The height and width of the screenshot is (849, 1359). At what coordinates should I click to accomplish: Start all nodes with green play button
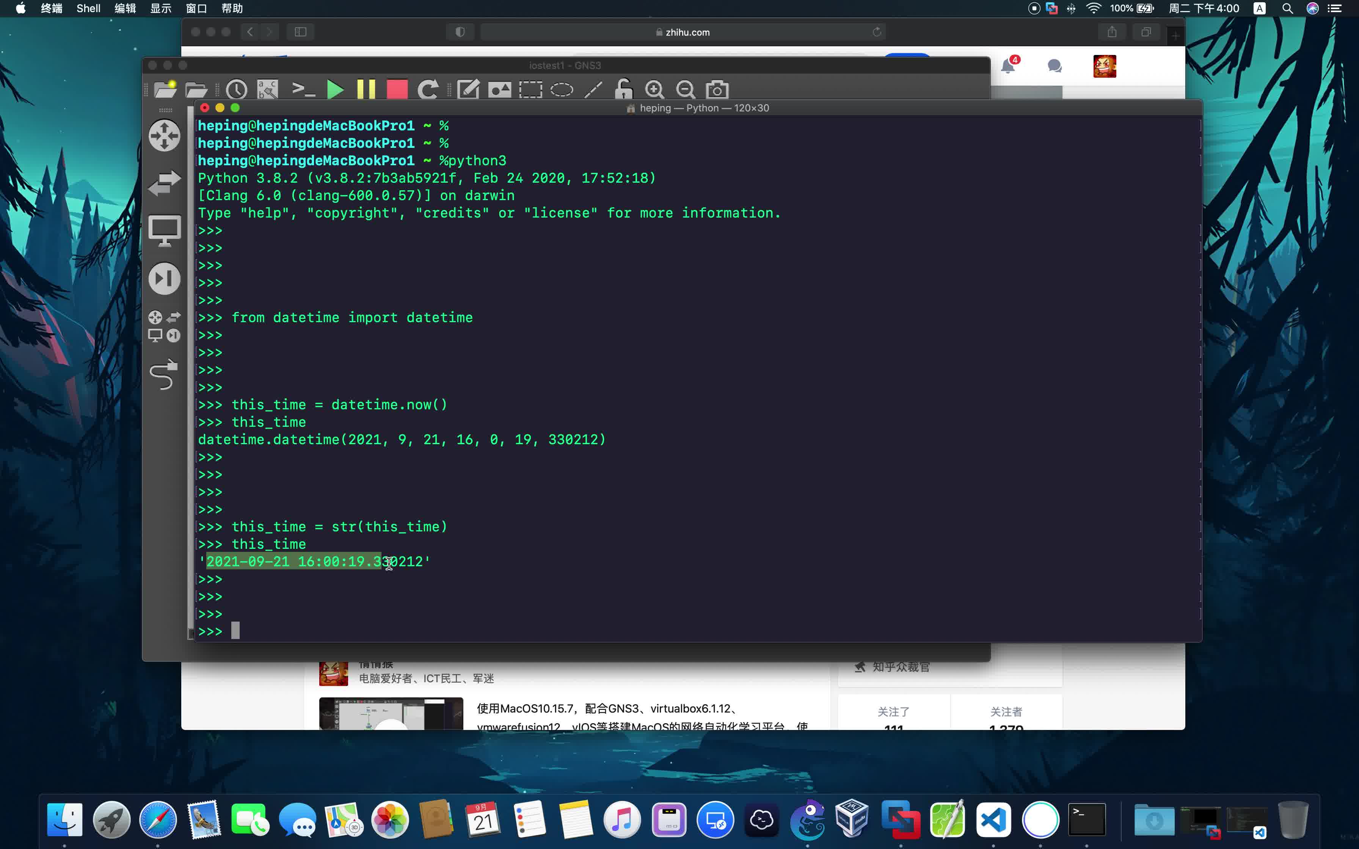335,90
